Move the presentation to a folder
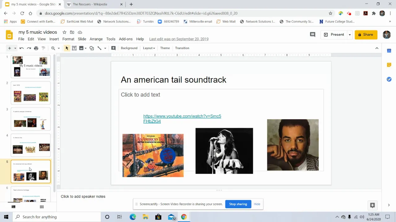This screenshot has height=222, width=396. tap(72, 32)
